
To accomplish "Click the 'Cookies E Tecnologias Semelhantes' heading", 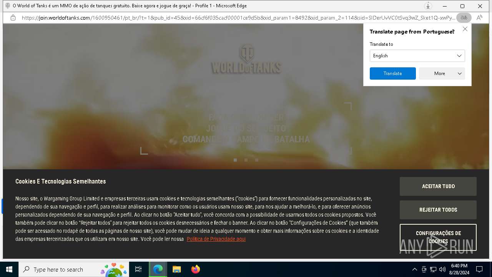I will (61, 181).
